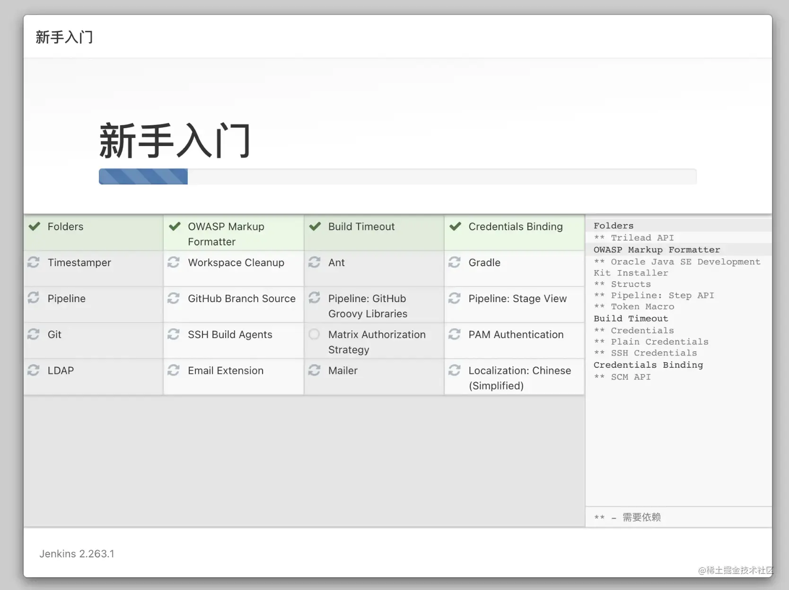The height and width of the screenshot is (590, 789).
Task: Click the sync icon next to Pipeline
Action: (x=34, y=298)
